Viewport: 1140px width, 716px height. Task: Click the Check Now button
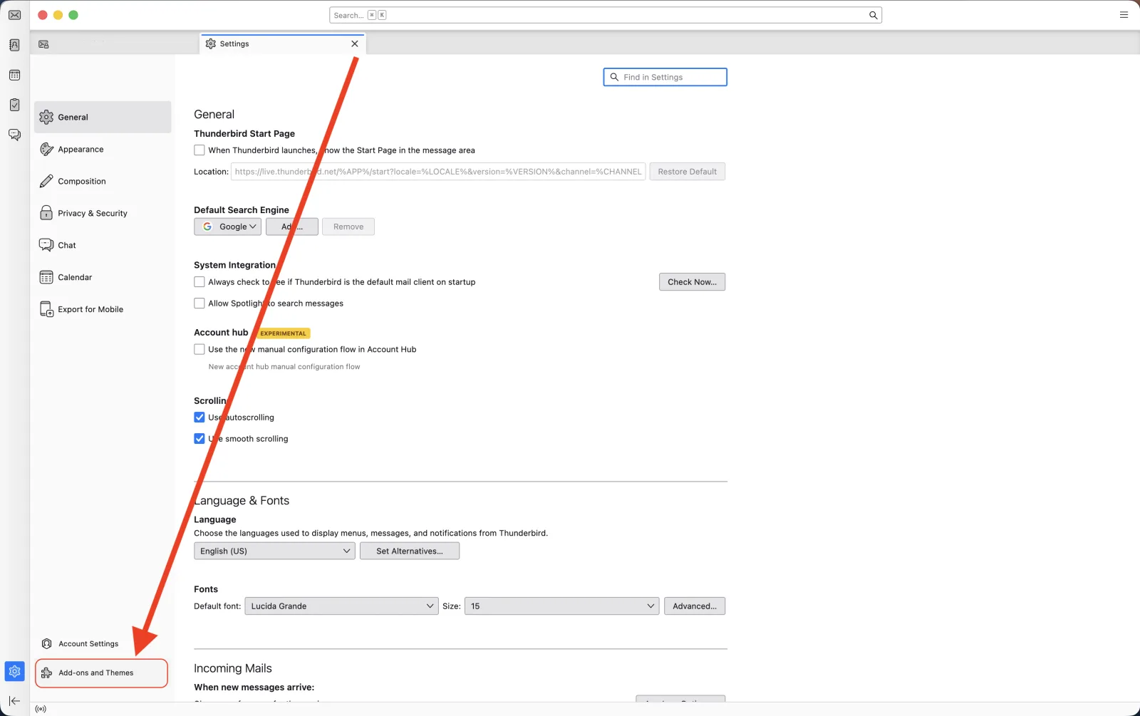coord(693,282)
